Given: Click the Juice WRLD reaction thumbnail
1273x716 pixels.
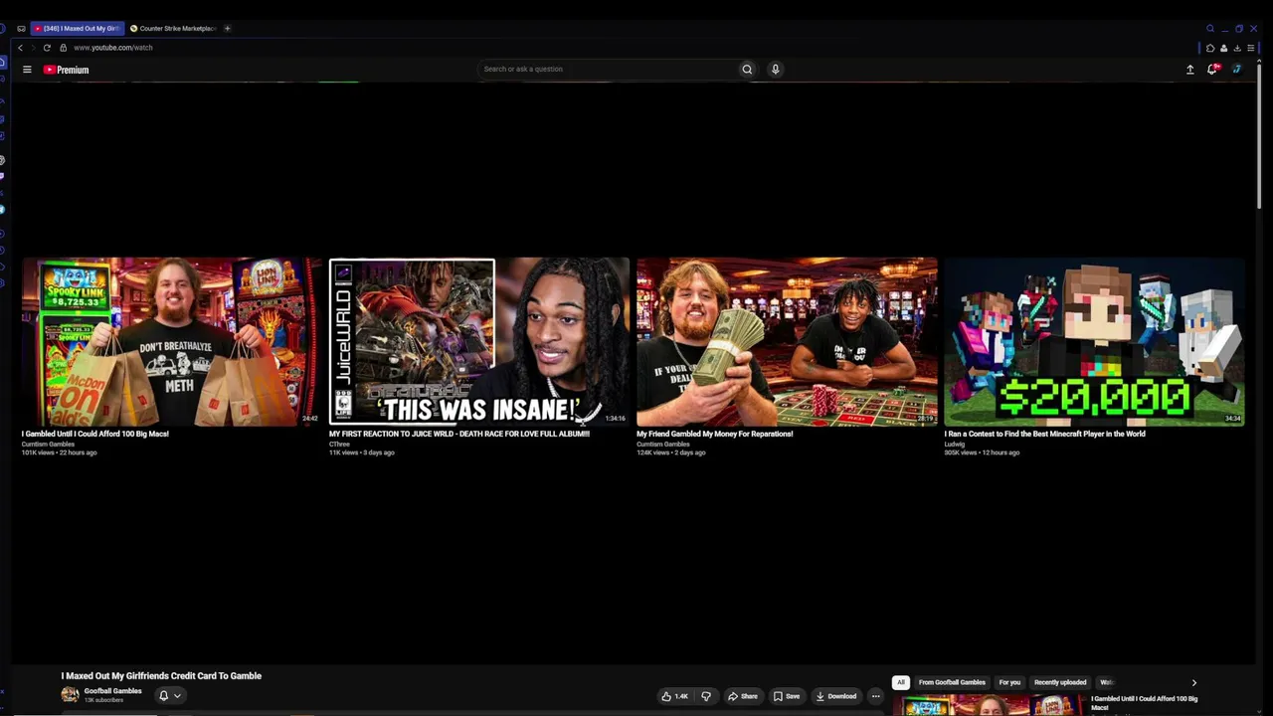Looking at the screenshot, I should point(479,342).
